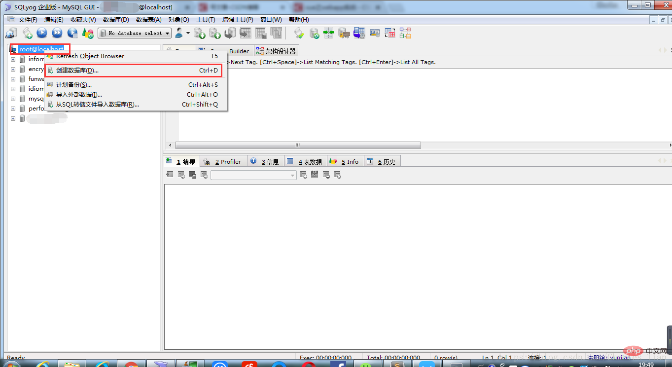Screen dimensions: 672x367
Task: Click inside the query editor text area
Action: tap(424, 104)
